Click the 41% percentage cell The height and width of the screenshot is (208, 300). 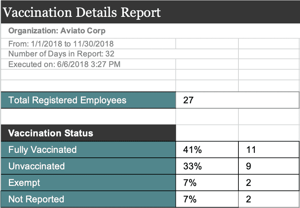tap(207, 149)
